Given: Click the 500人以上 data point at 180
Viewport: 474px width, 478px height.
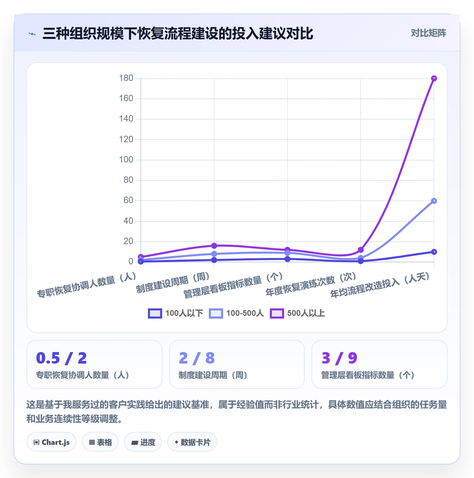Looking at the screenshot, I should coord(434,79).
